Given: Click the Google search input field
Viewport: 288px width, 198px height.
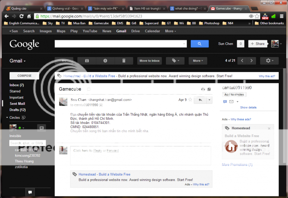Looking at the screenshot, I should point(121,44).
